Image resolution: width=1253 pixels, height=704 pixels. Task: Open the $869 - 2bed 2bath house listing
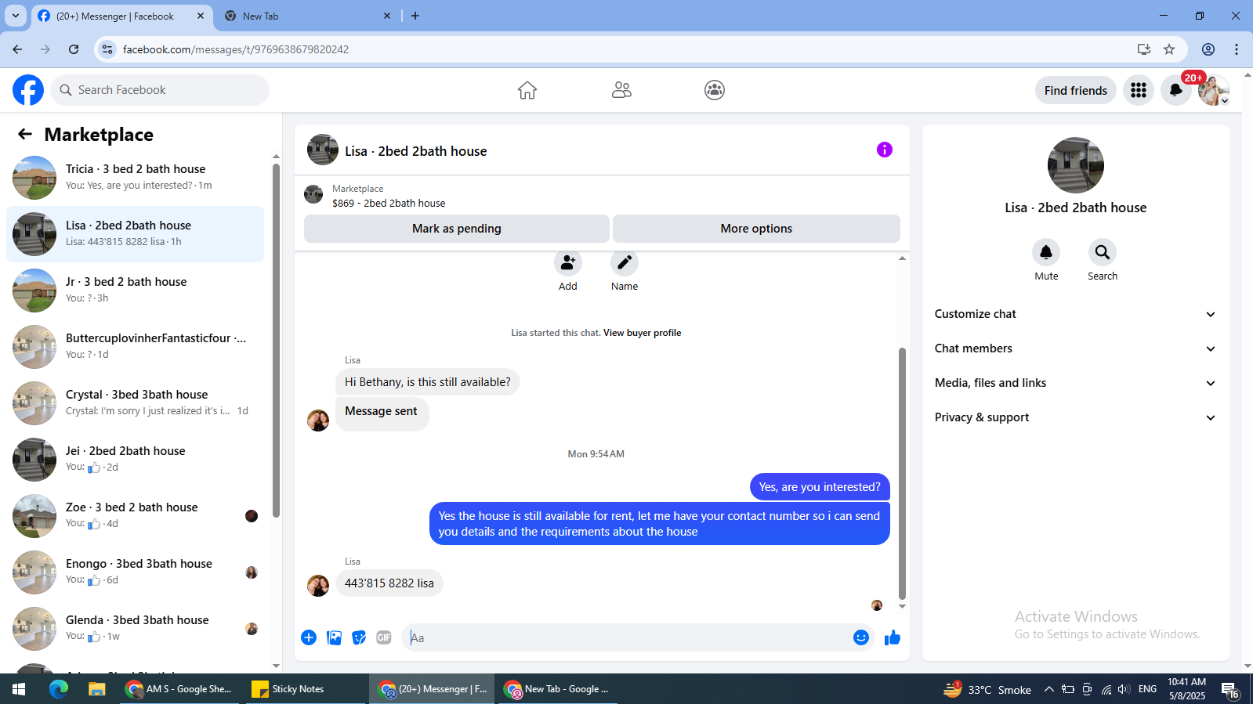(x=389, y=203)
